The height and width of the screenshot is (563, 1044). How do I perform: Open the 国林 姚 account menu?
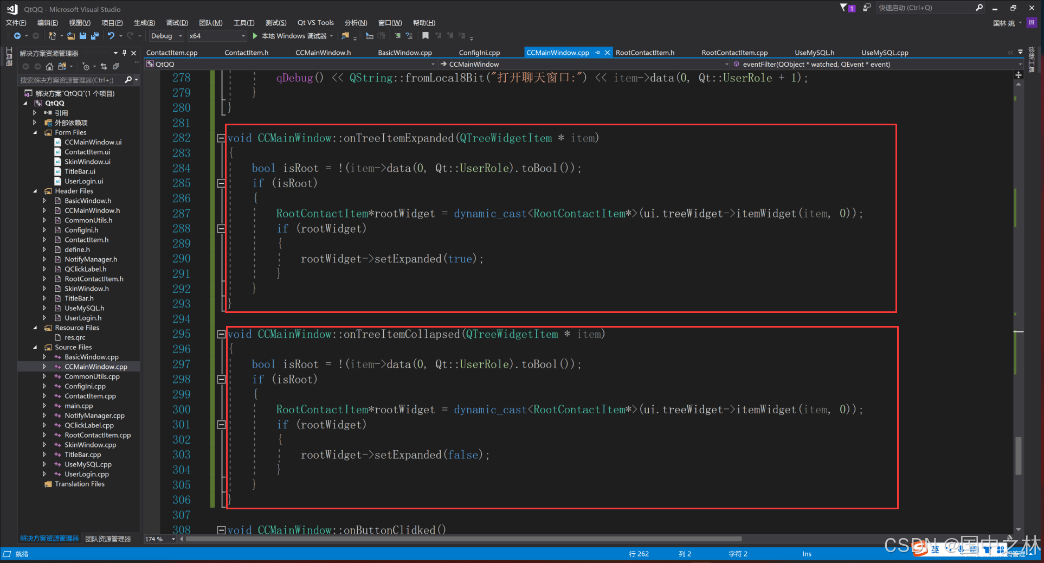point(1007,23)
